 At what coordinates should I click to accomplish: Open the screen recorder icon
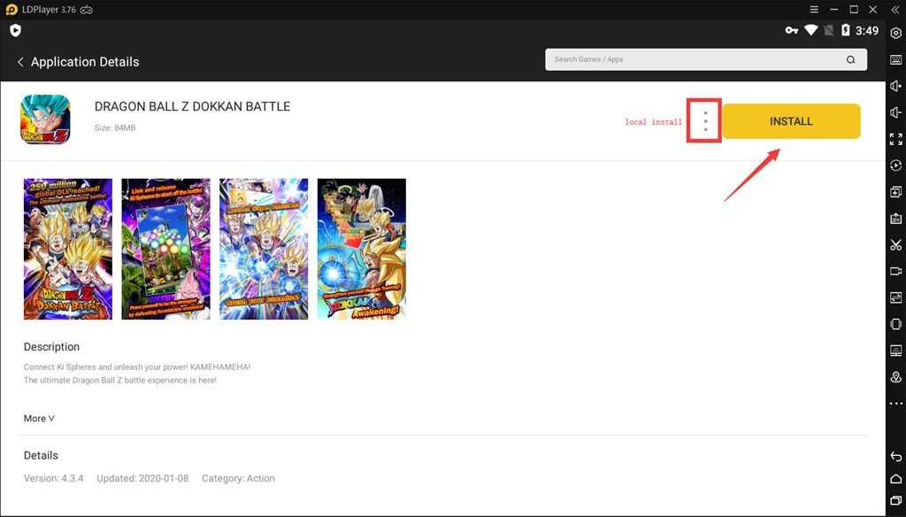point(895,271)
